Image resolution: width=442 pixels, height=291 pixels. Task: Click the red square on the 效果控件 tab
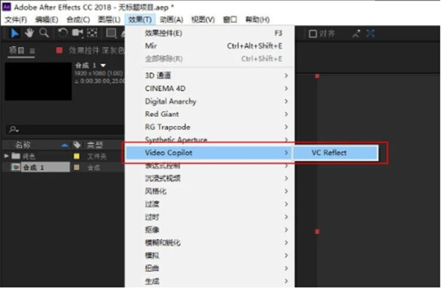point(59,51)
